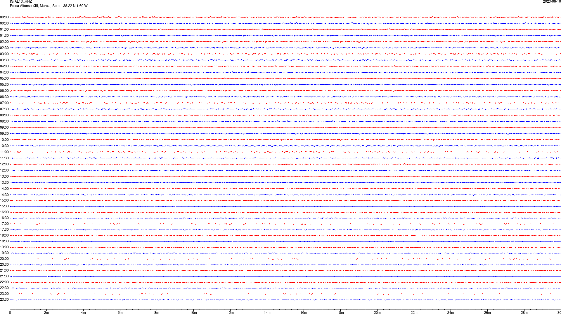
Task: Select the 17:00 trace time label
Action: [4, 224]
